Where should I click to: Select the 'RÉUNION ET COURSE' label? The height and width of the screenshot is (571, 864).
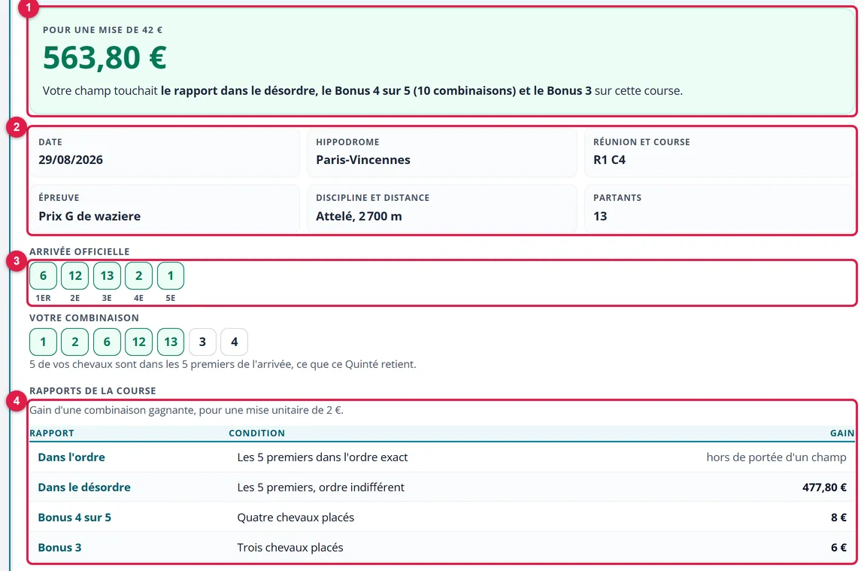(x=641, y=142)
